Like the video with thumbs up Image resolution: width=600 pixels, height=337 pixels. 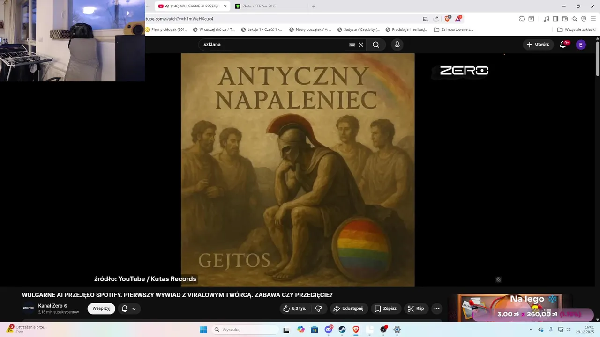click(294, 308)
